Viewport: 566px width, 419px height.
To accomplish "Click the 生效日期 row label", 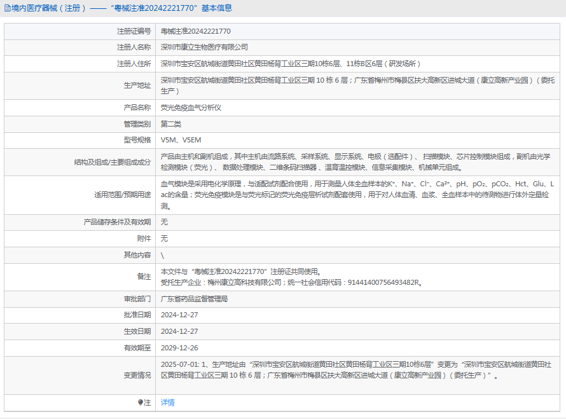I will [x=137, y=331].
